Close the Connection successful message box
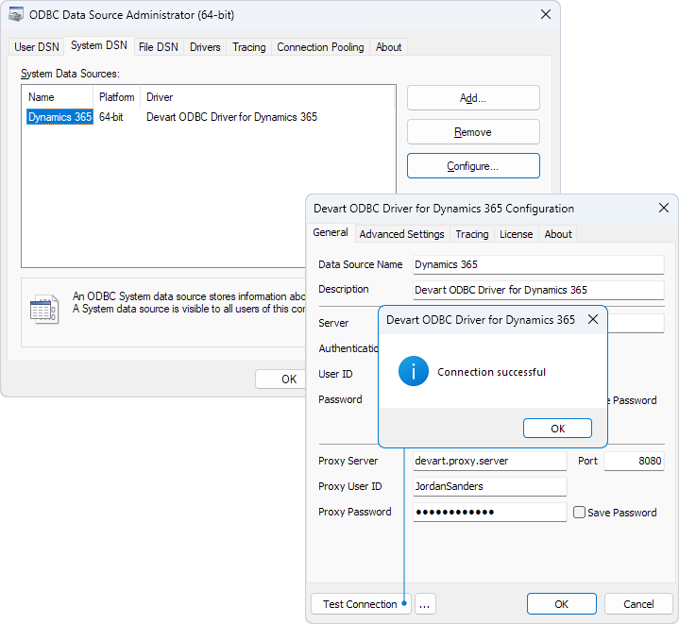Image resolution: width=679 pixels, height=624 pixels. 593,319
